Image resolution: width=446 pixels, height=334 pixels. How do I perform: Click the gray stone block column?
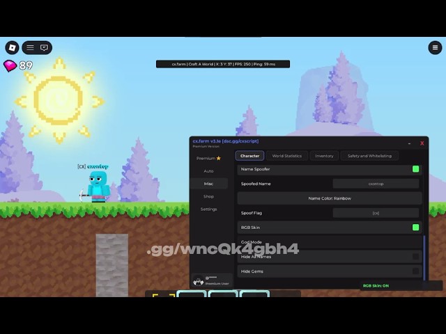coord(111,265)
